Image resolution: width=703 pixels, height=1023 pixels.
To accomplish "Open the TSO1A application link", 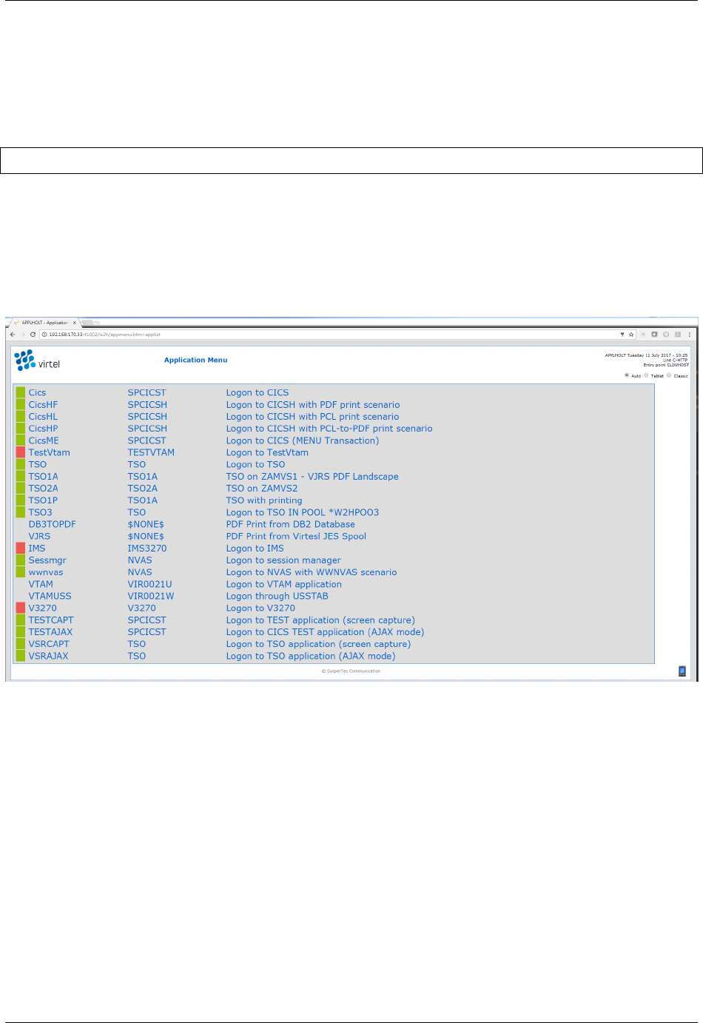I will coord(43,477).
